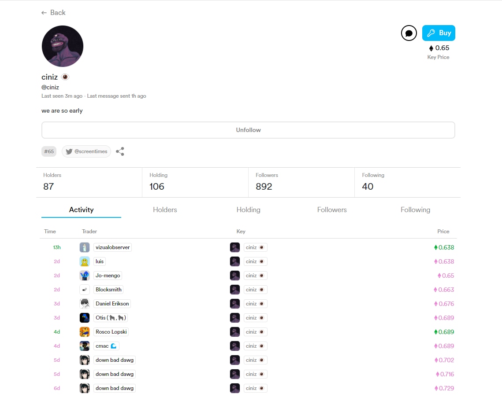Open chat with the speech bubble icon
This screenshot has width=502, height=397.
(409, 33)
